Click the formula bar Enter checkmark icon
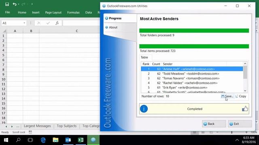Screen dimensions: 259x145 pyautogui.click(x=48, y=23)
